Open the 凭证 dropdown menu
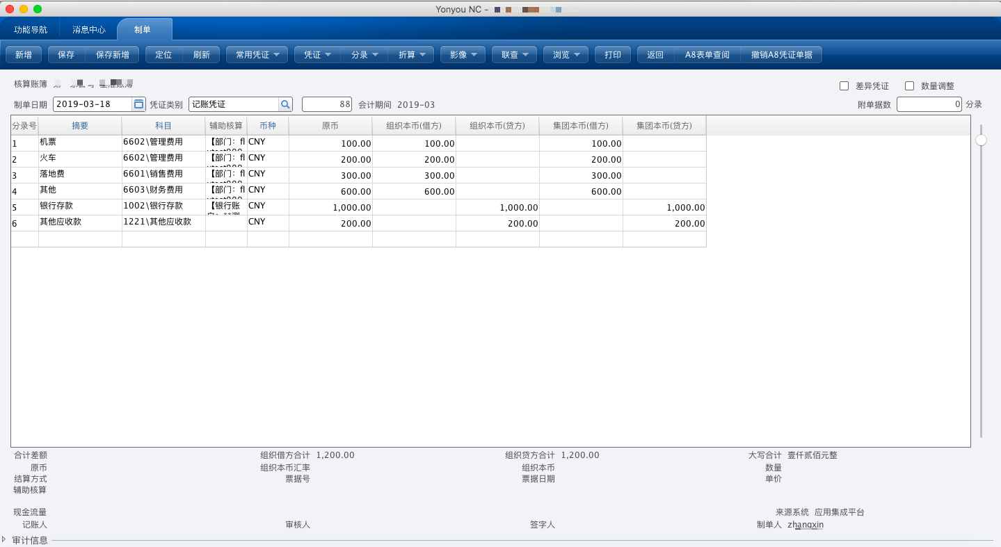The width and height of the screenshot is (1001, 547). 317,55
